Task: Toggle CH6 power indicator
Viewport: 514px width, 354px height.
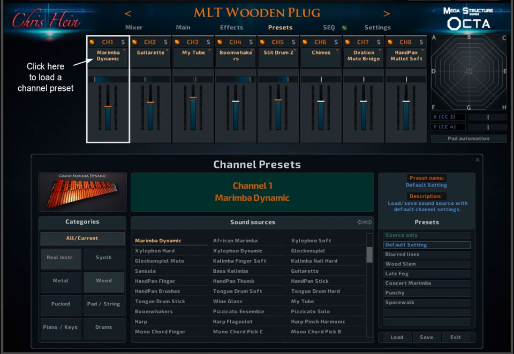Action: point(305,42)
